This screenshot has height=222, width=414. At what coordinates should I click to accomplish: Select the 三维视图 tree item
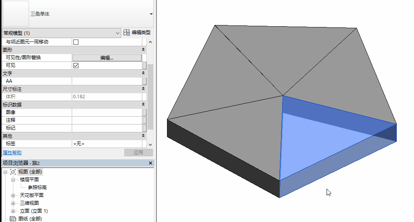[x=29, y=203]
